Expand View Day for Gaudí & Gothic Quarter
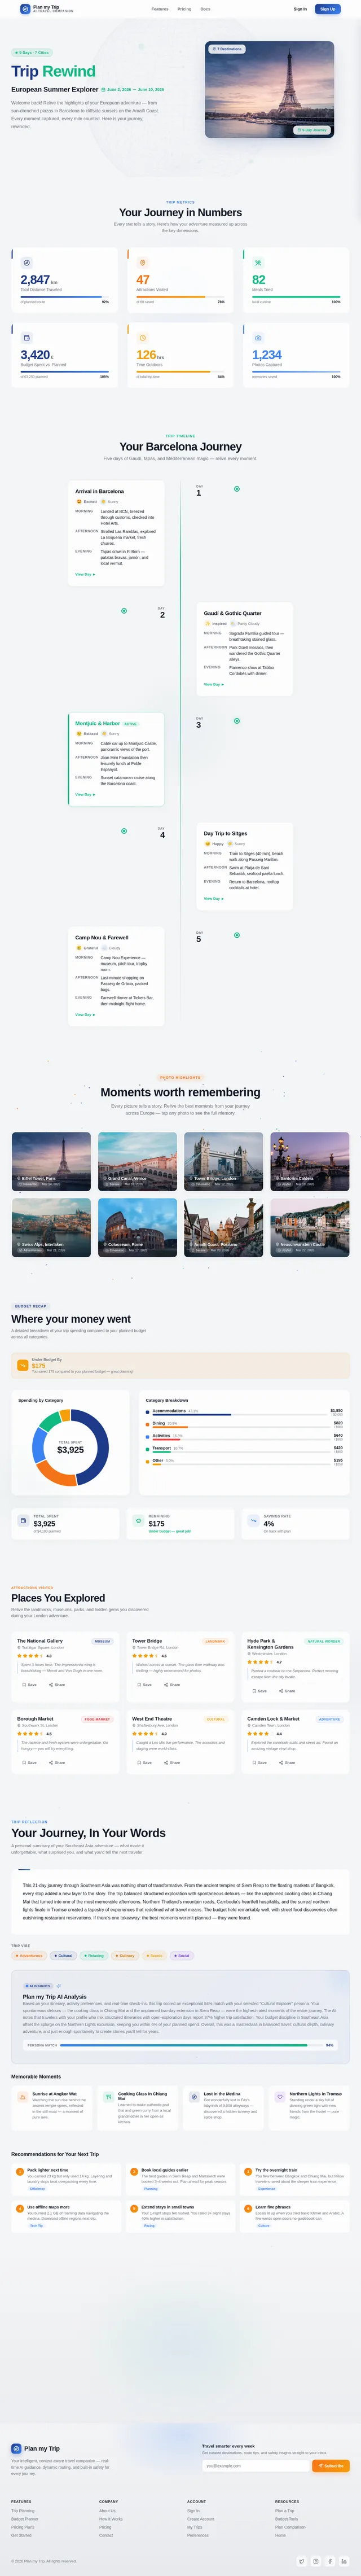Image resolution: width=361 pixels, height=2576 pixels. coord(214,684)
